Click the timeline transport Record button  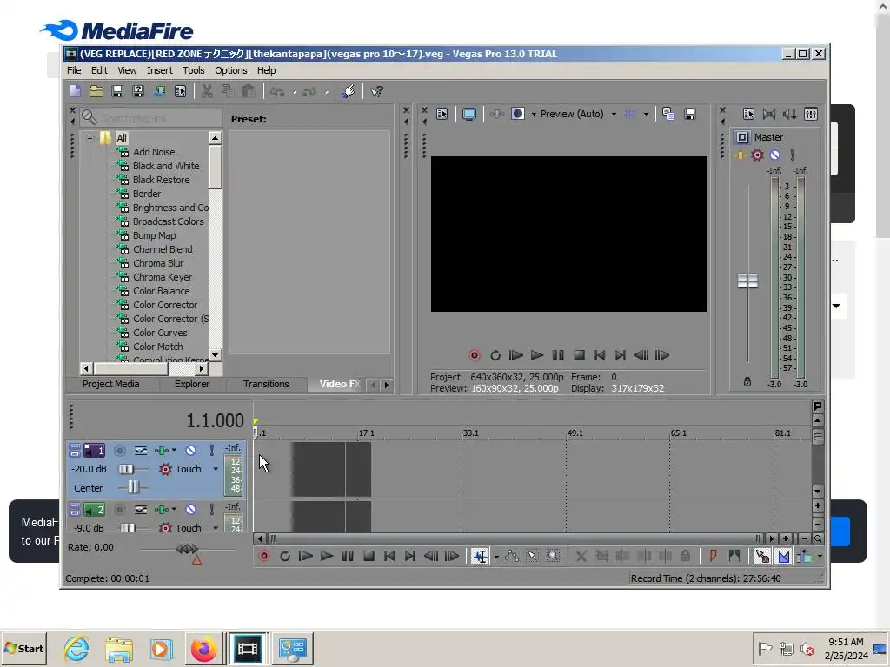coord(264,557)
